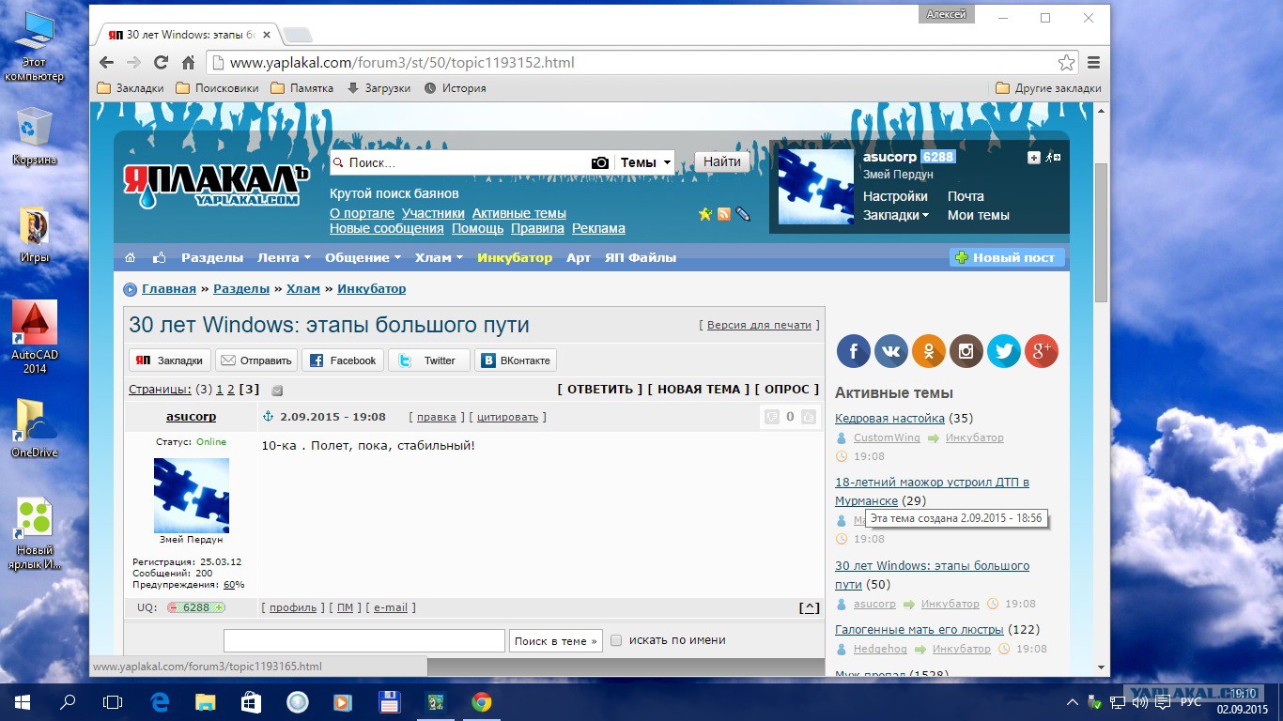
Task: Open the 'Кедровая настойка' active topic
Action: tap(889, 418)
